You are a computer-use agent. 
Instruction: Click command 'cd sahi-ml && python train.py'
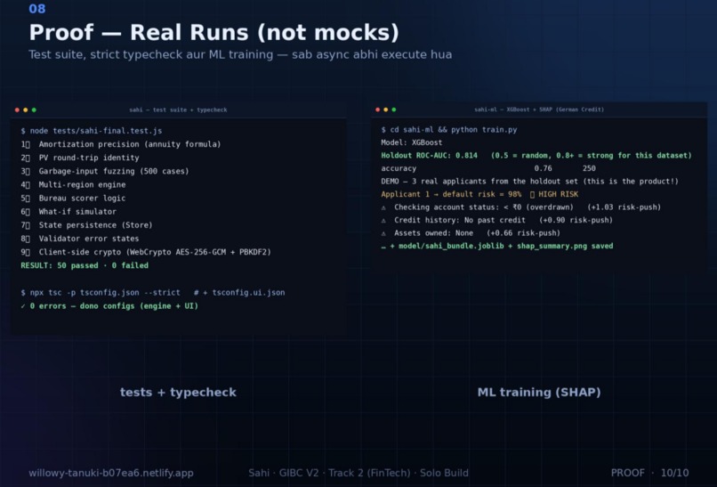click(449, 129)
